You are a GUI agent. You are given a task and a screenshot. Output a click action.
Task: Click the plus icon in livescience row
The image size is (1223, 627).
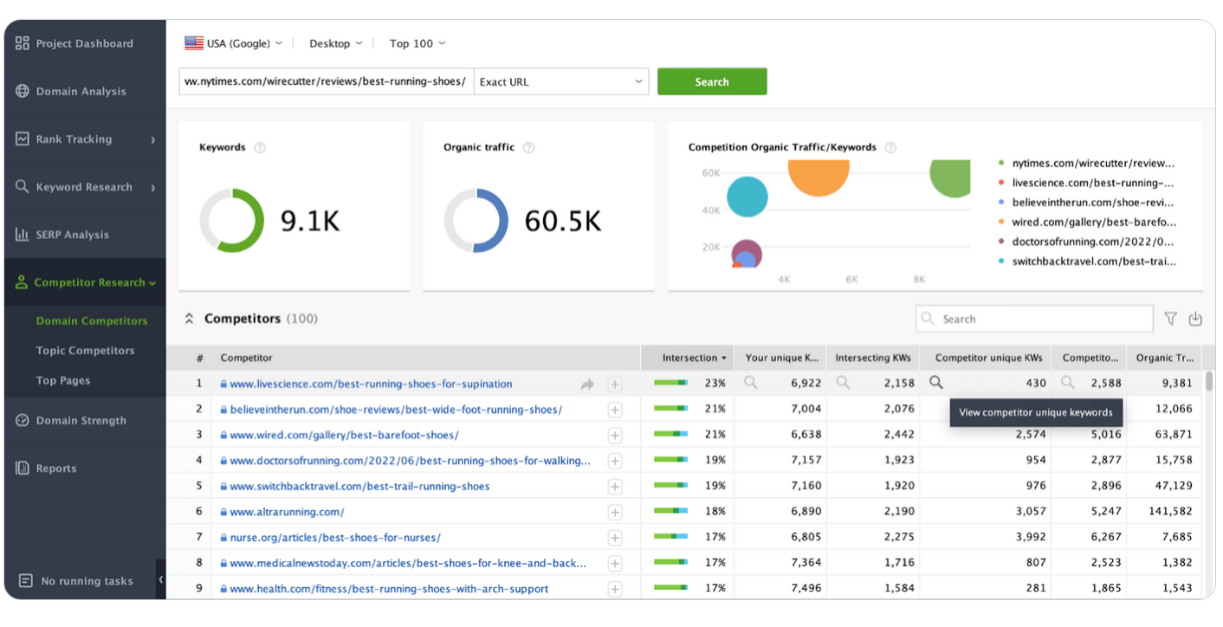(x=615, y=384)
